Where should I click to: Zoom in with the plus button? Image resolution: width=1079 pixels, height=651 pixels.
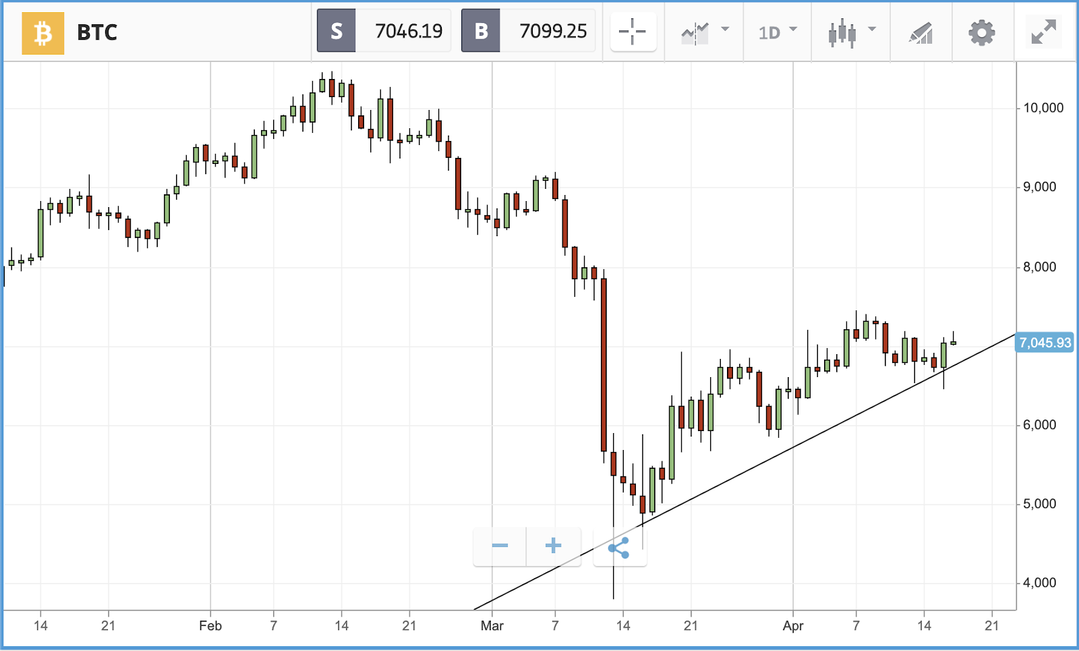(553, 546)
